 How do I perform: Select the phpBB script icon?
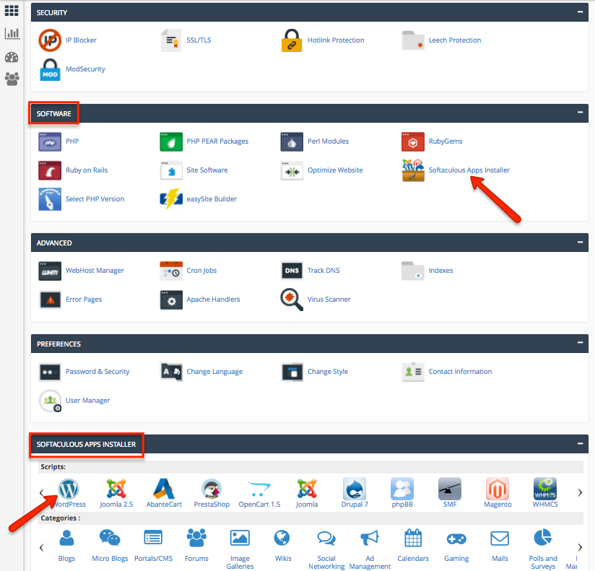point(402,489)
